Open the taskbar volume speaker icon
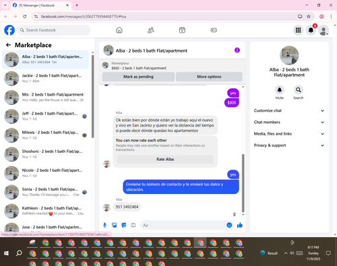This screenshot has width=337, height=266. (x=292, y=253)
